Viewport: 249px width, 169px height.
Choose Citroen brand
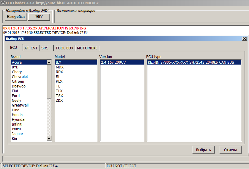[29, 82]
